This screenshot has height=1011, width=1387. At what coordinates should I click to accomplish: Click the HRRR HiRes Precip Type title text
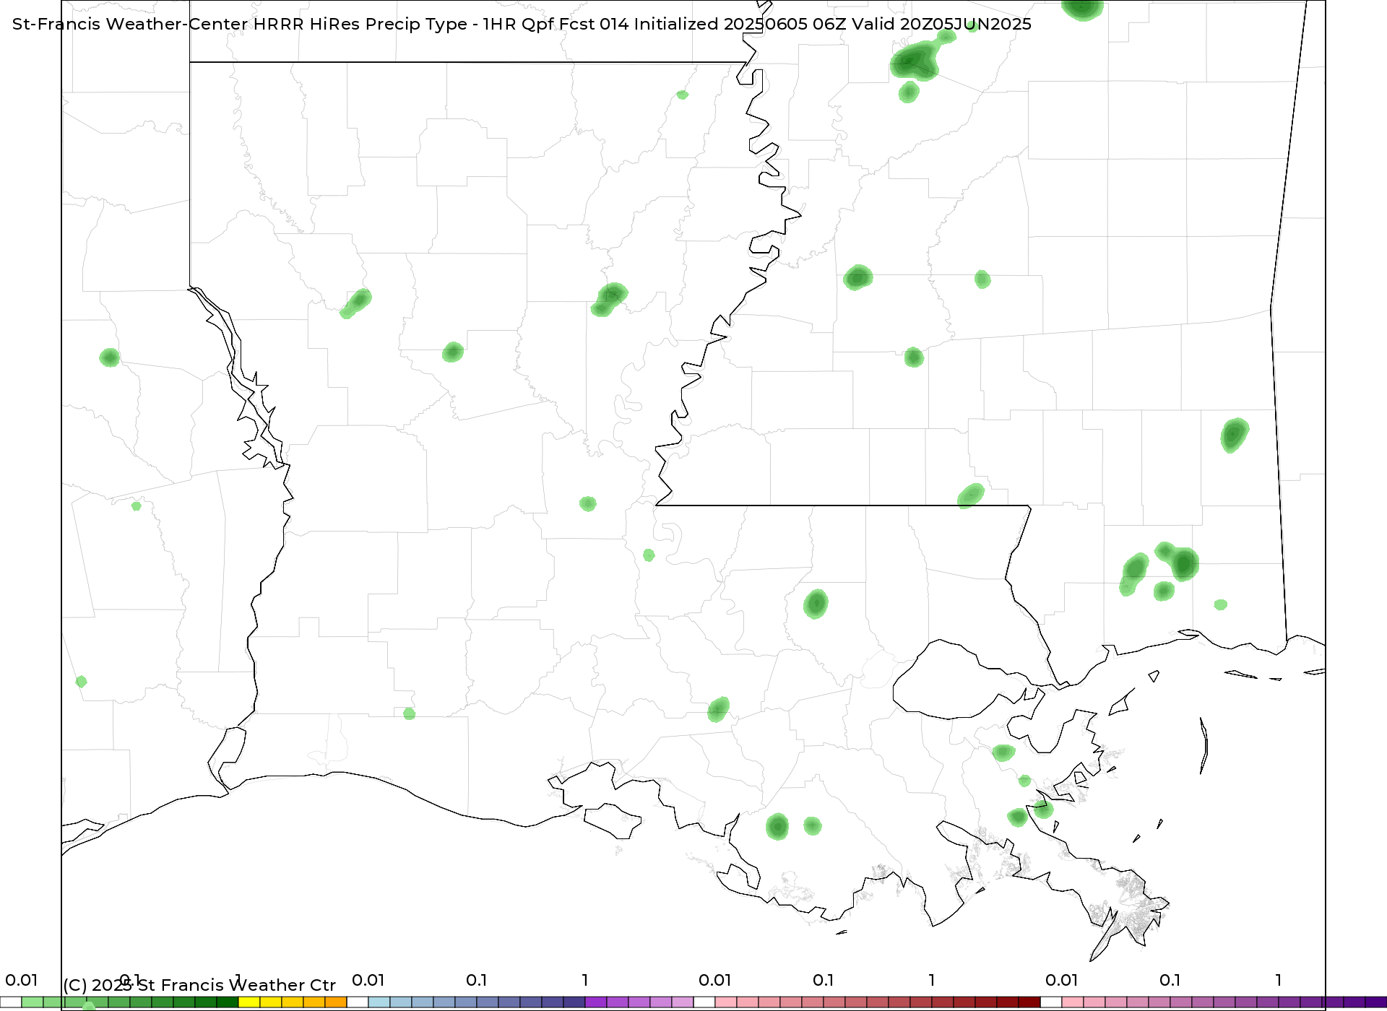[x=522, y=24]
